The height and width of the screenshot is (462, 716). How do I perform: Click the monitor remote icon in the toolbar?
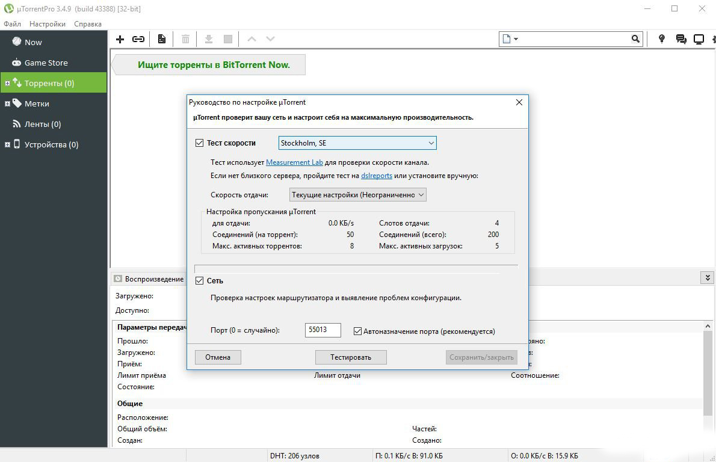699,39
